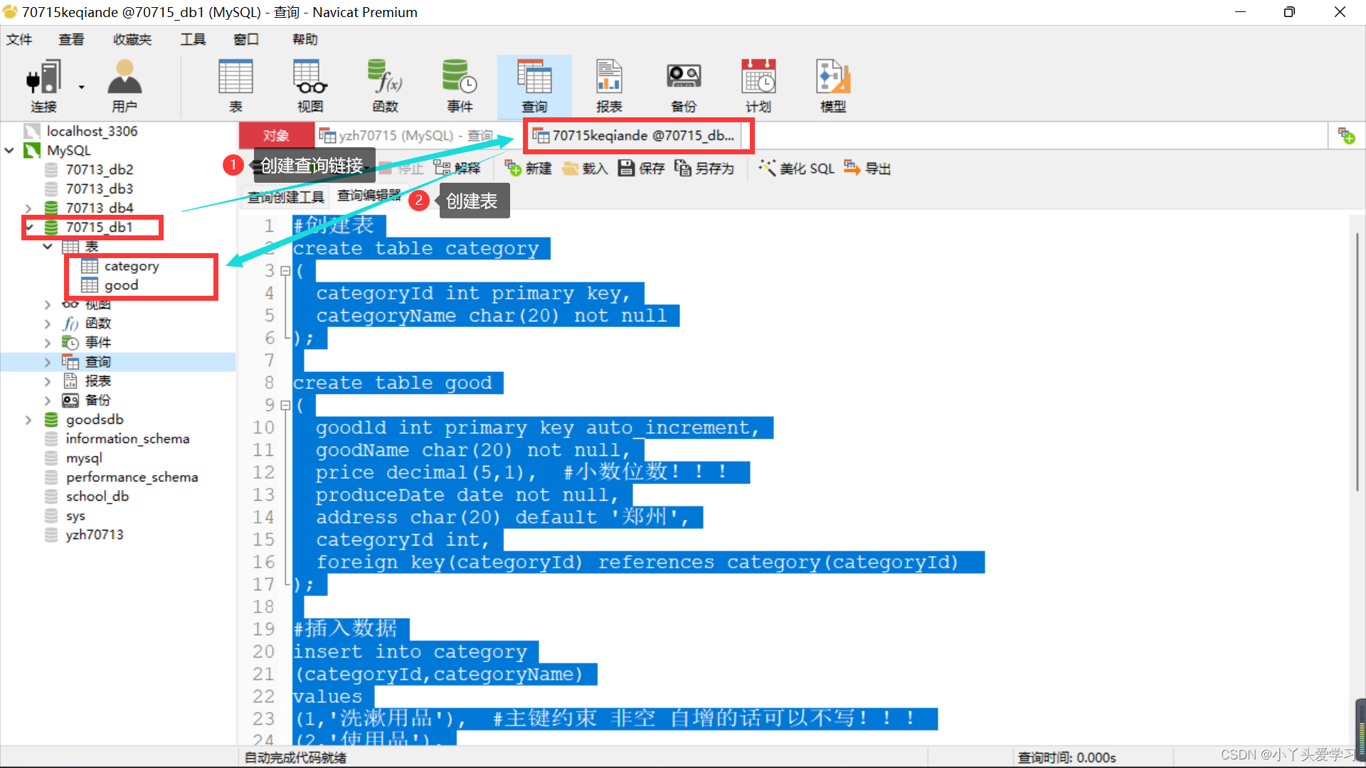
Task: Expand the 函数 functions node
Action: (x=48, y=324)
